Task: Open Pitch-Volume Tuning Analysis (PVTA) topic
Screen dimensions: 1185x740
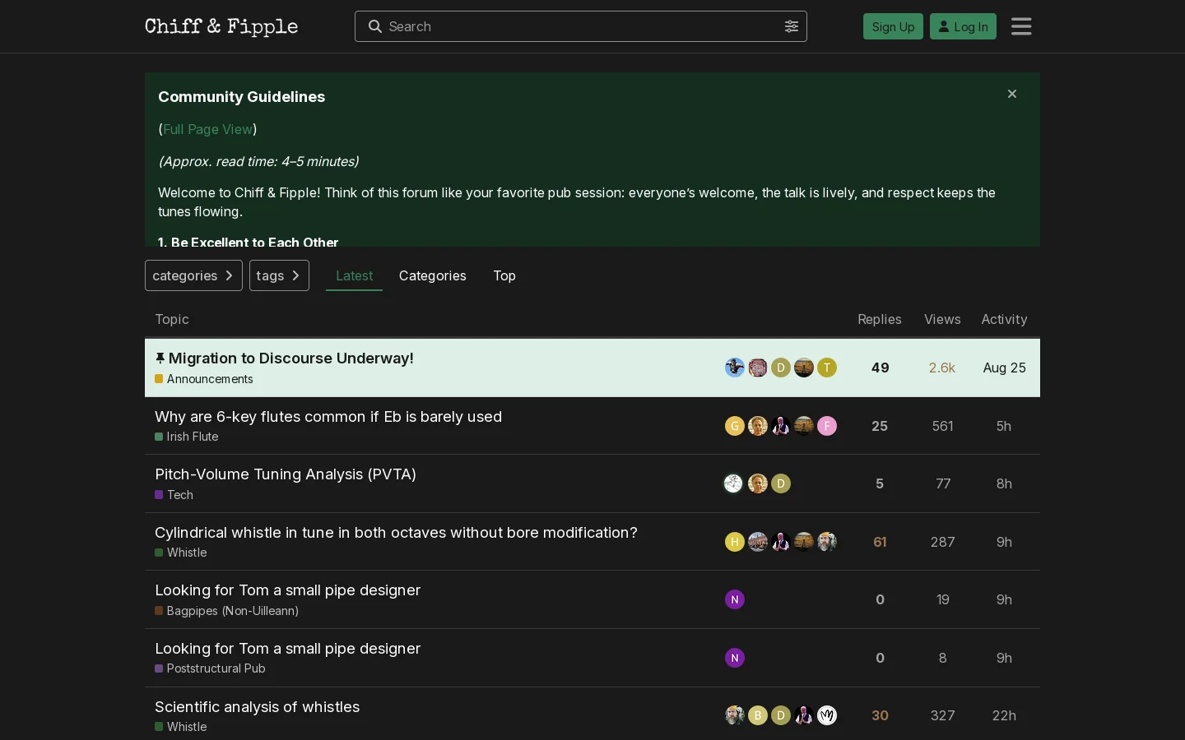Action: pos(286,474)
